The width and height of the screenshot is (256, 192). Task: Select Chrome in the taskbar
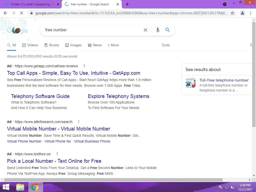pos(35,187)
